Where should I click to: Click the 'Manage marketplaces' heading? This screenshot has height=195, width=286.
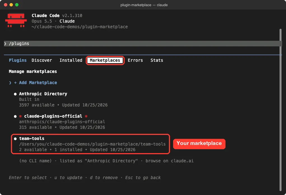click(x=33, y=72)
